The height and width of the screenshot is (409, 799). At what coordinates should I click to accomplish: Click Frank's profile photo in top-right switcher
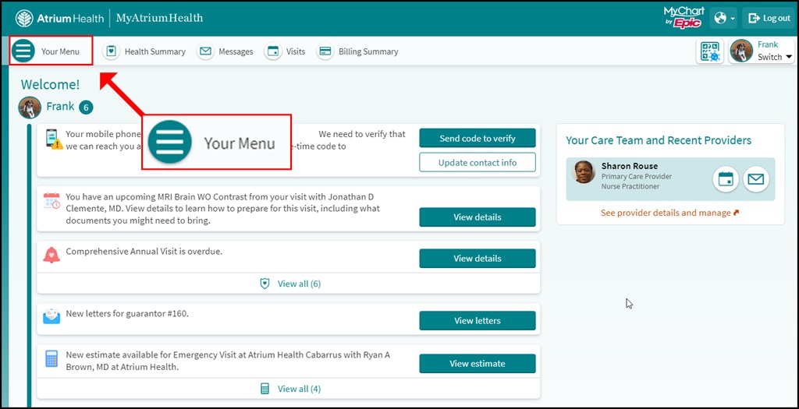pyautogui.click(x=741, y=51)
